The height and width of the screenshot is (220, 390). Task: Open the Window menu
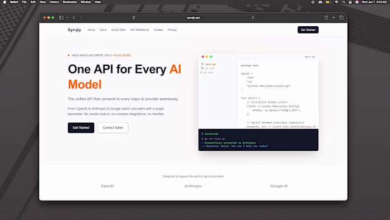point(86,2)
